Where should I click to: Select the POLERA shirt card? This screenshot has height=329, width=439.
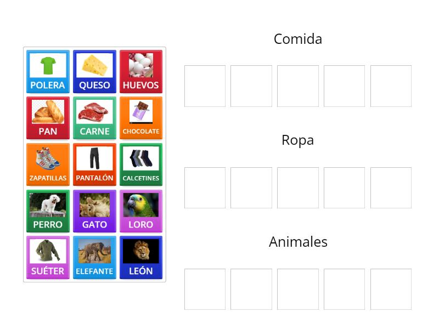point(48,71)
